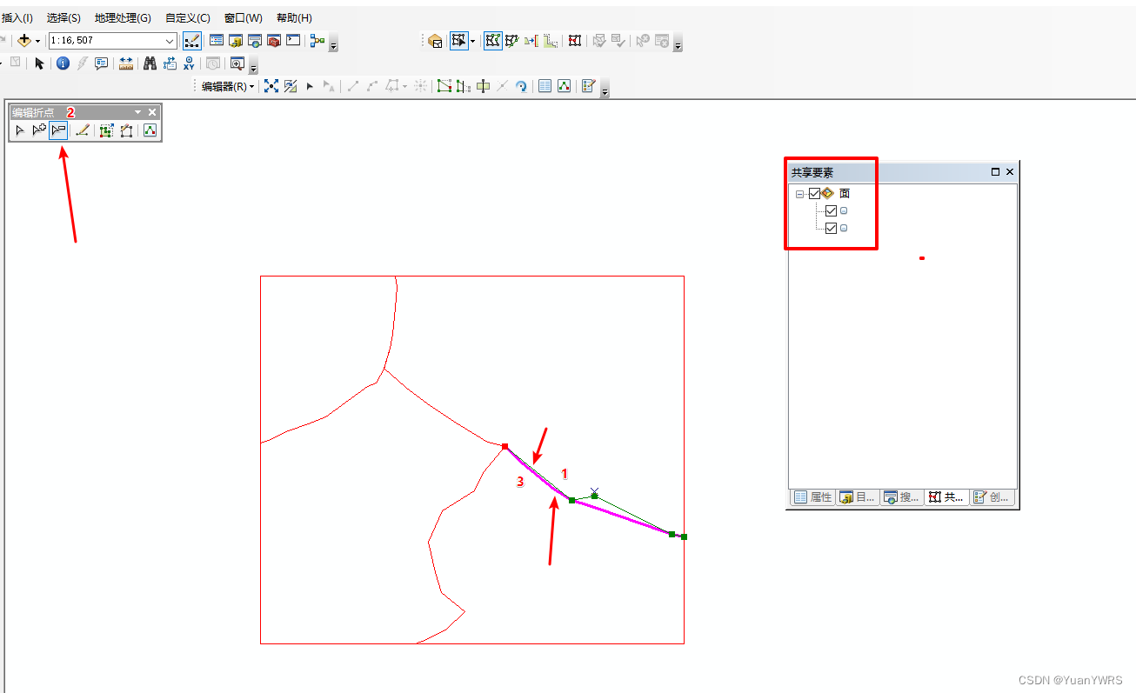Open the Catalog window icon
Image resolution: width=1136 pixels, height=693 pixels.
[x=236, y=41]
